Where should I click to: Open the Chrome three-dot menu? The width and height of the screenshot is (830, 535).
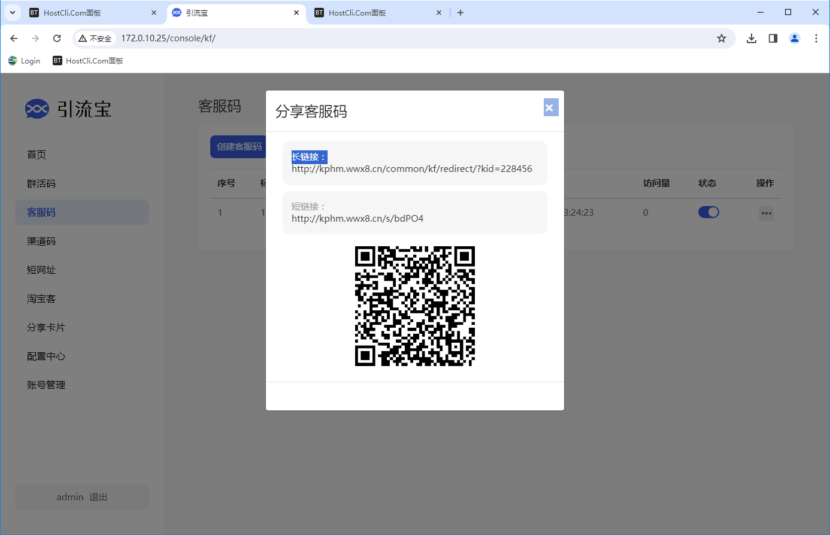click(x=816, y=38)
